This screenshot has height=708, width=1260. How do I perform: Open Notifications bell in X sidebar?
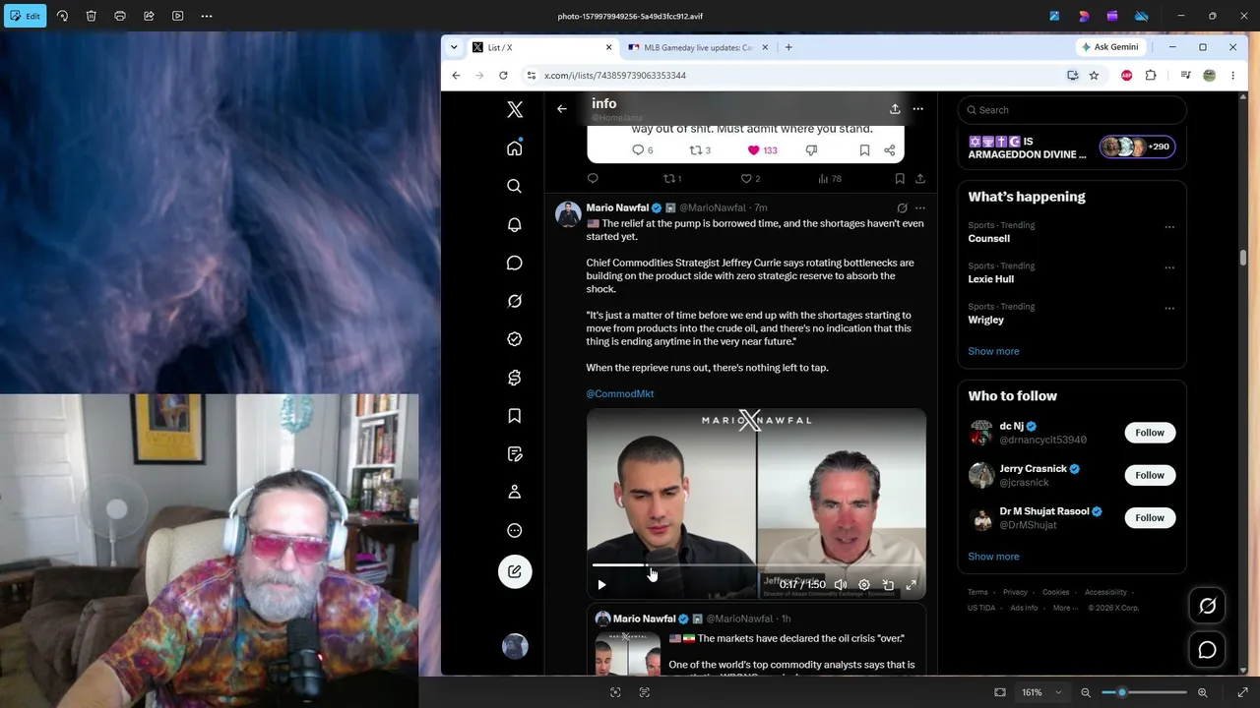(515, 225)
